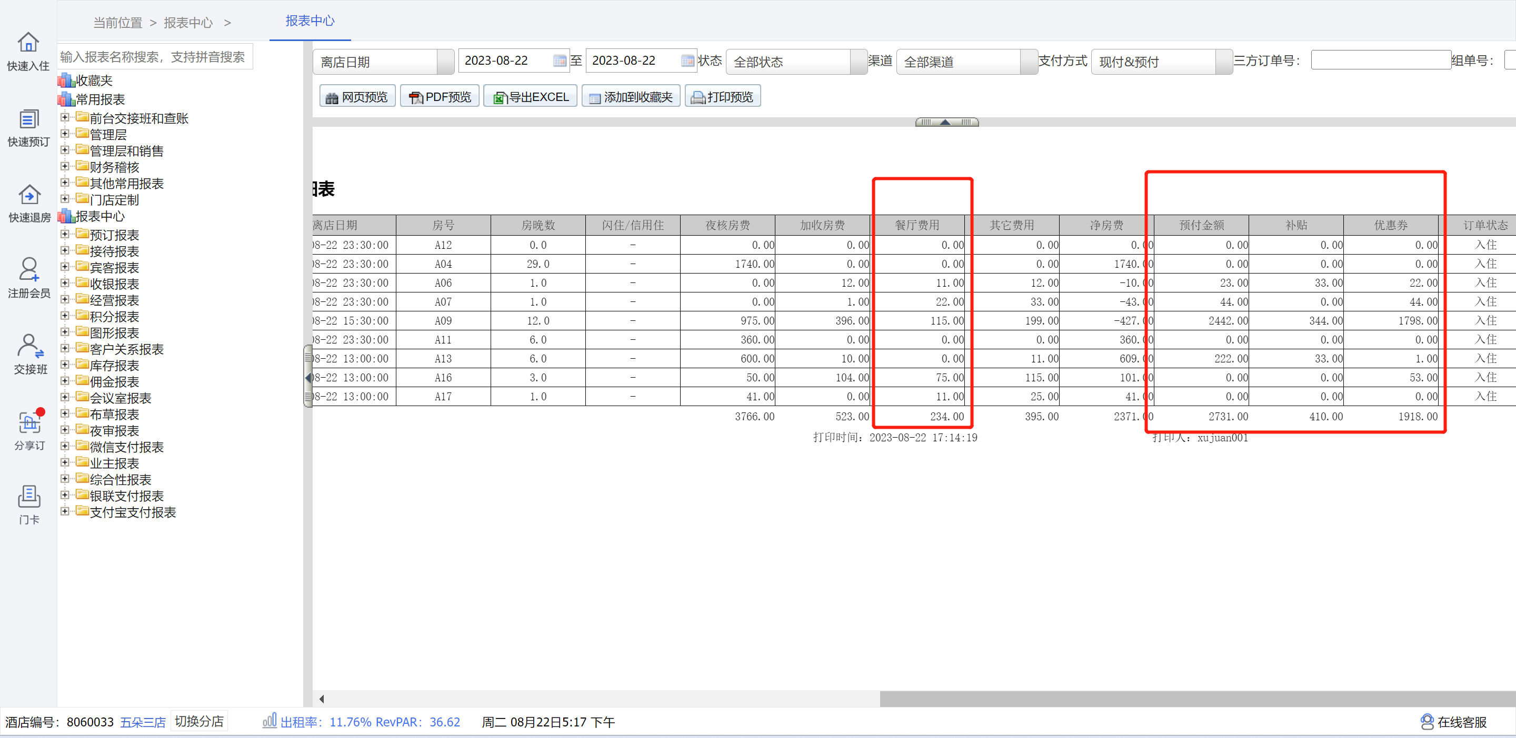
Task: Select the 报表中心 tab
Action: click(x=310, y=21)
